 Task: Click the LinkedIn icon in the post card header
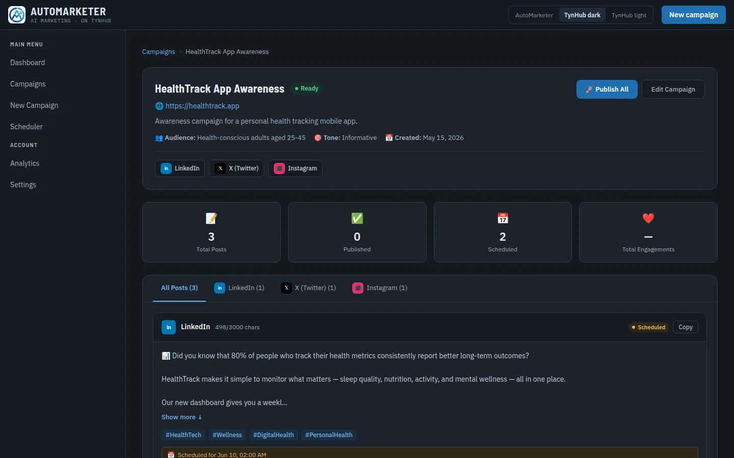pyautogui.click(x=169, y=327)
